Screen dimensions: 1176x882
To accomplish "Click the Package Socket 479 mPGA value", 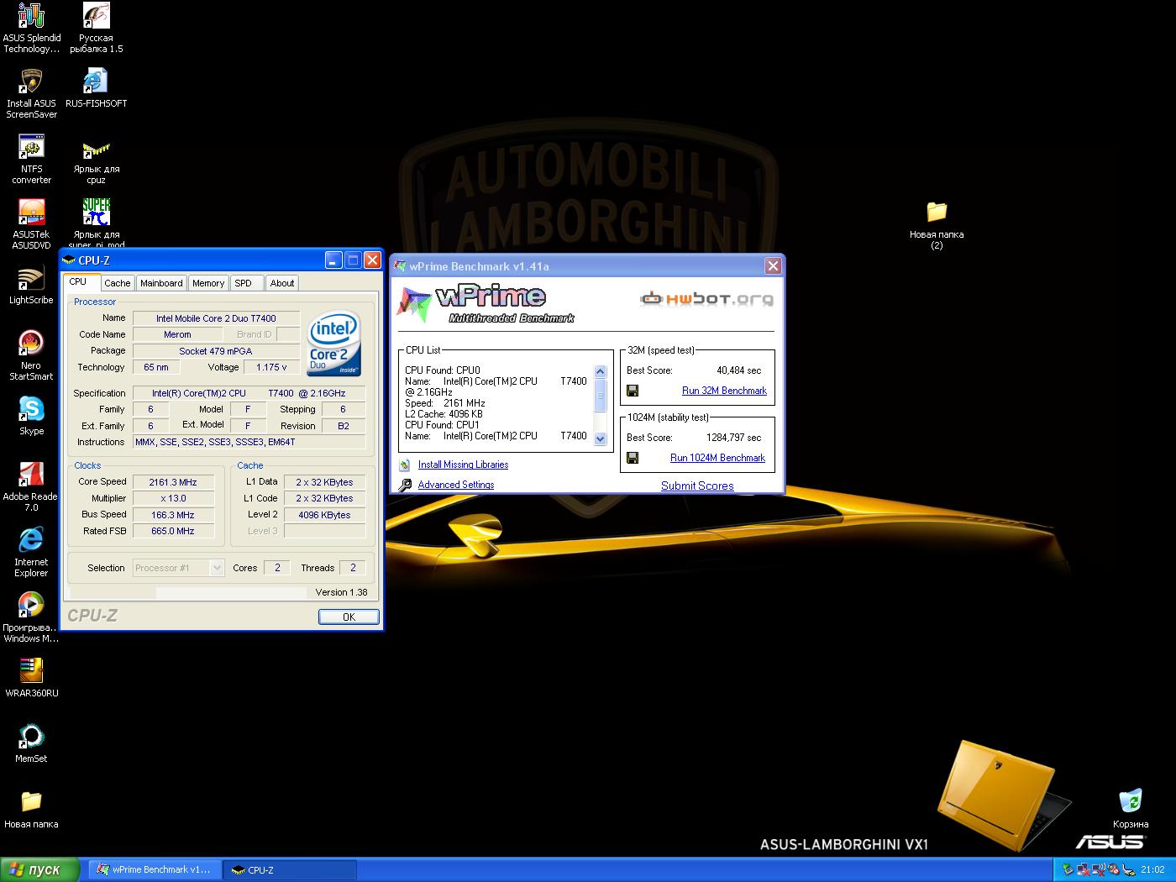I will (216, 351).
